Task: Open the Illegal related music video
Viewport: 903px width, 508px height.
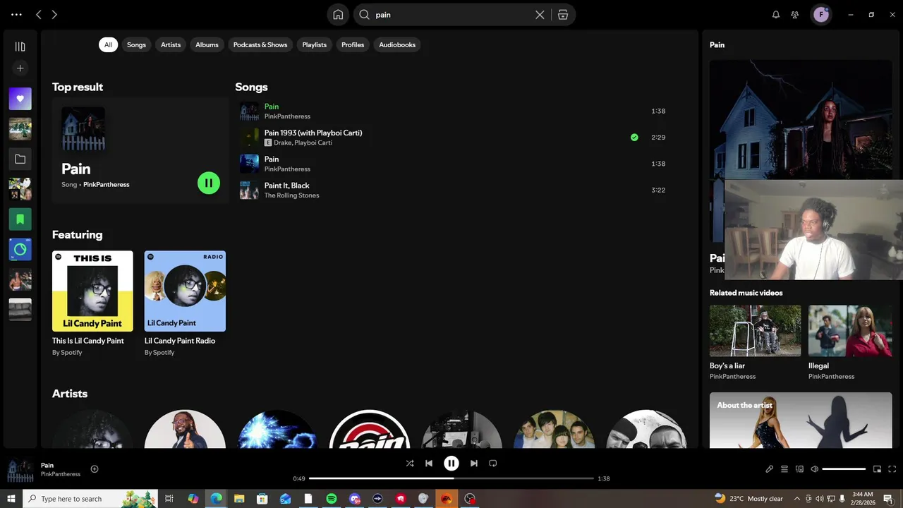Action: coord(850,343)
